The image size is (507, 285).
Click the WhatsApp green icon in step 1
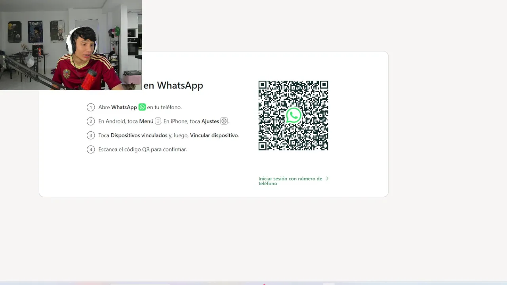click(142, 107)
